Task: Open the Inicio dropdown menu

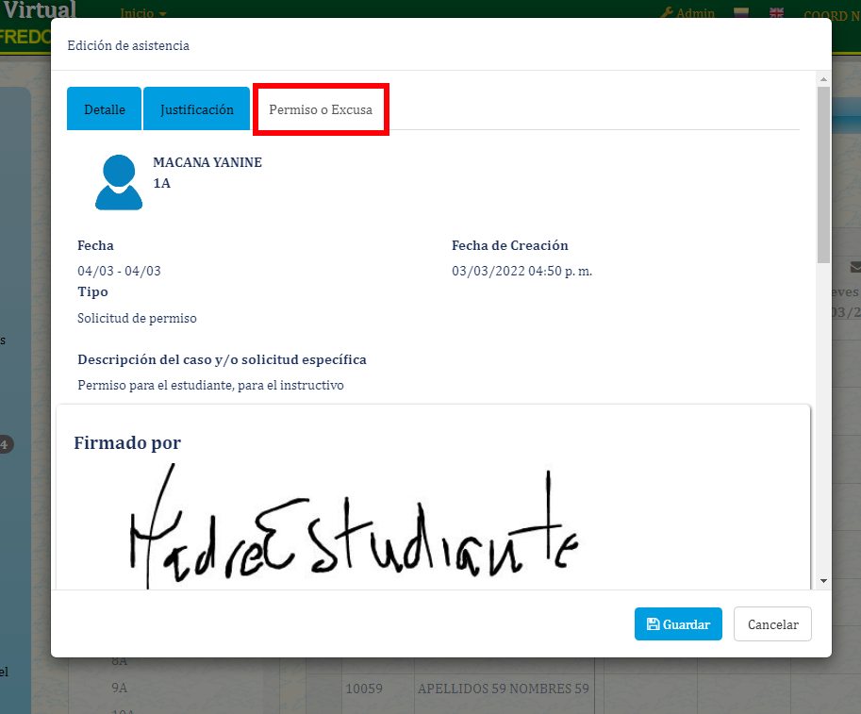Action: coord(142,12)
